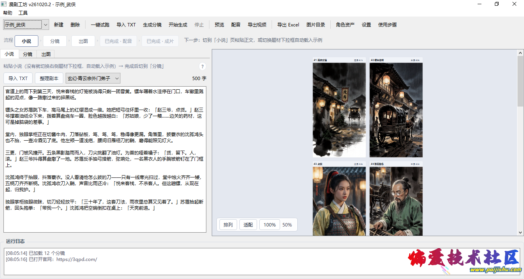Open 使用步骤 from the toolbar

387,25
